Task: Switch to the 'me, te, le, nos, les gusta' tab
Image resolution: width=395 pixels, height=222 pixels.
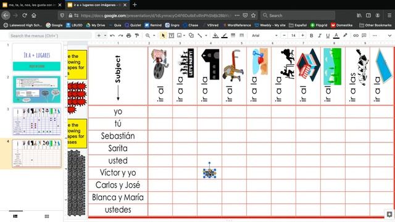Action: point(32,5)
